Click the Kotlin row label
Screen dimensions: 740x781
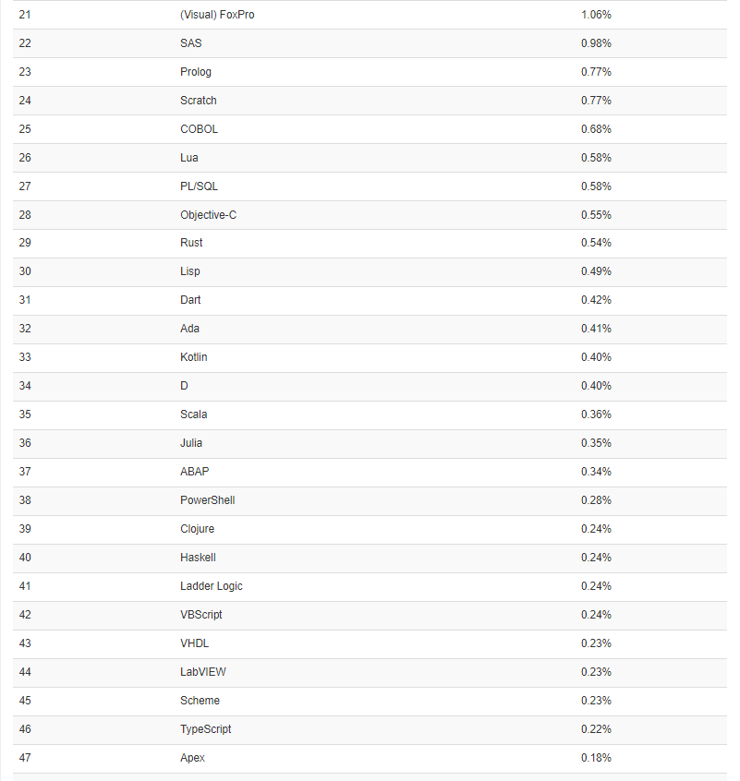click(195, 357)
